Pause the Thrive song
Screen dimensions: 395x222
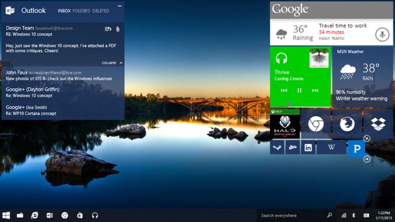299,90
